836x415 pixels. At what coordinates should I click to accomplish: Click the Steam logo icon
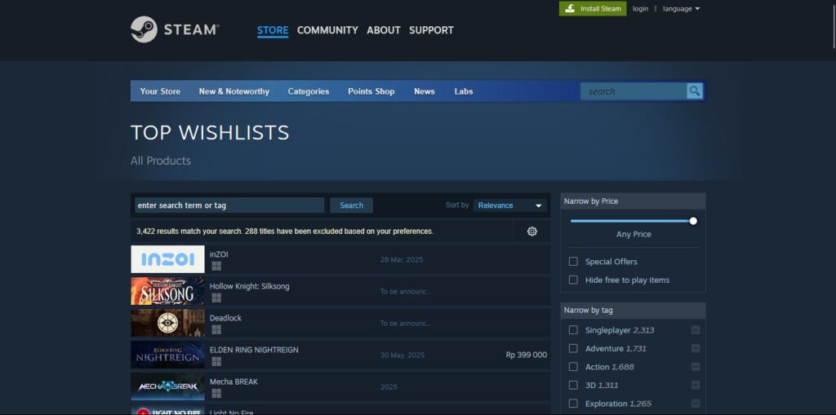(144, 29)
